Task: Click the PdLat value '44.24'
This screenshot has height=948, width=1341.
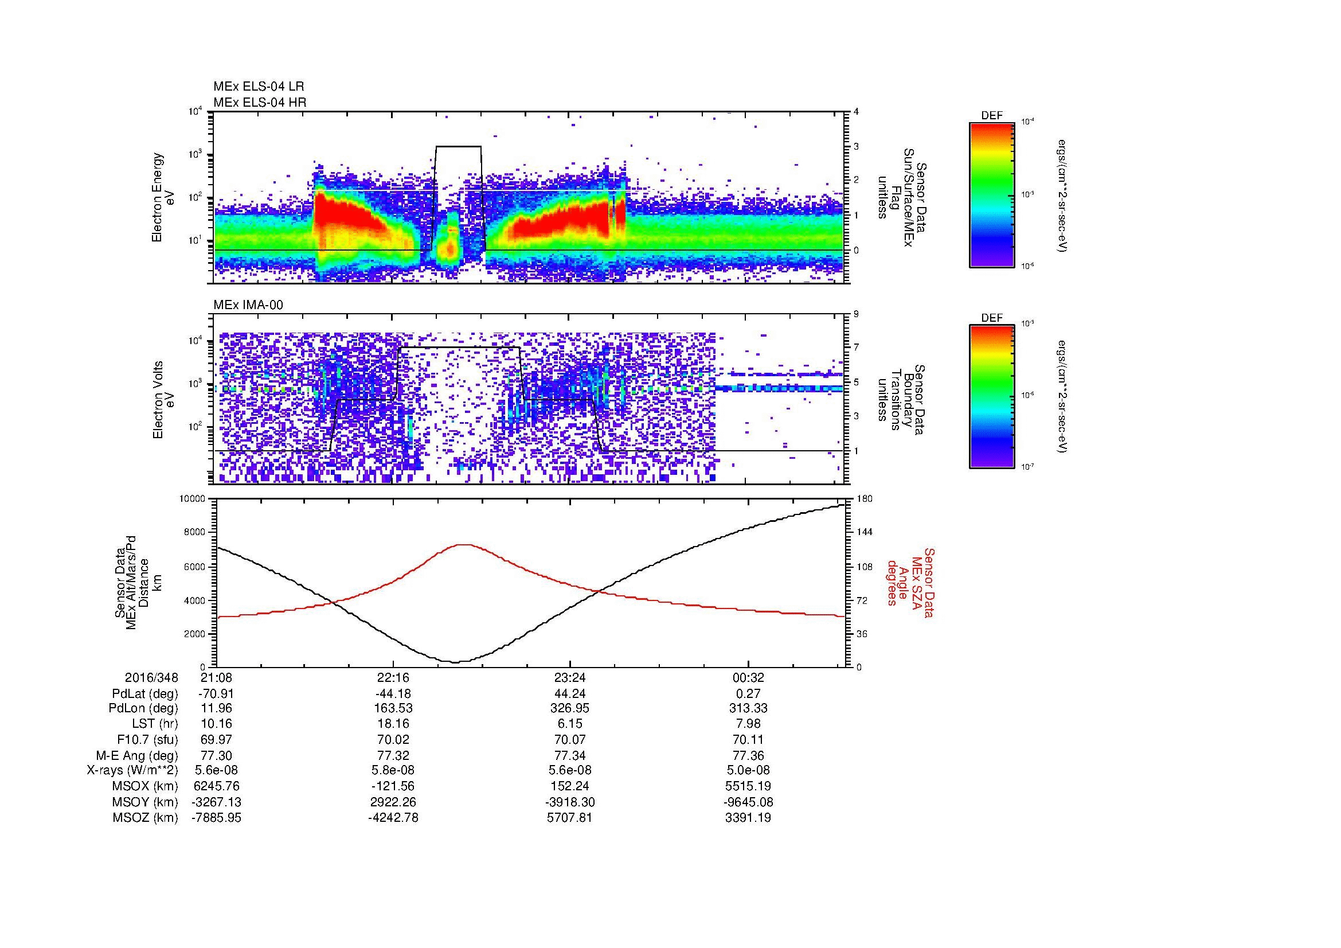Action: 569,694
